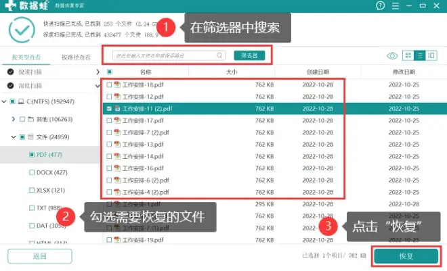The height and width of the screenshot is (271, 447).
Task: Click 文件 (24959) label
Action: point(53,137)
